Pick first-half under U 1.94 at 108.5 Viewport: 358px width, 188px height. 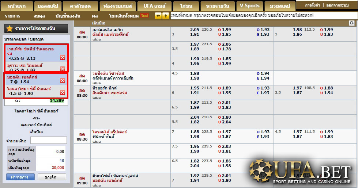tap(327, 93)
